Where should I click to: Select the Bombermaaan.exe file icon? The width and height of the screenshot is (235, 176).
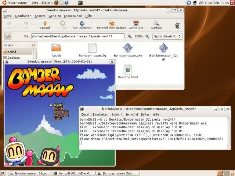128,48
